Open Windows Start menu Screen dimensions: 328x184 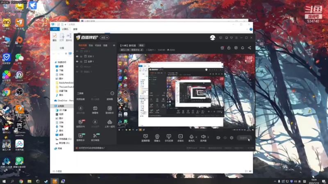click(x=4, y=181)
